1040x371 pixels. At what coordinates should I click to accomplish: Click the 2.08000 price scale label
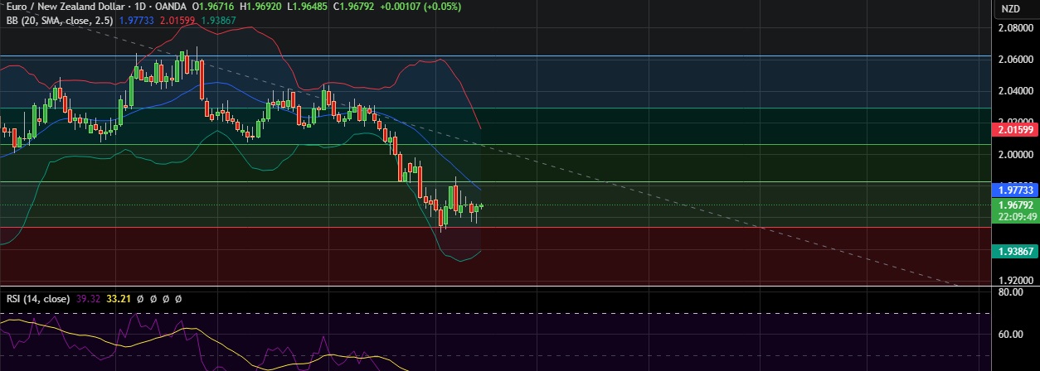click(1015, 28)
